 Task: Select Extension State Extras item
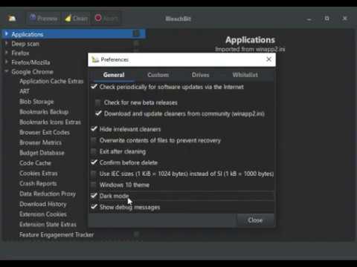[48, 225]
